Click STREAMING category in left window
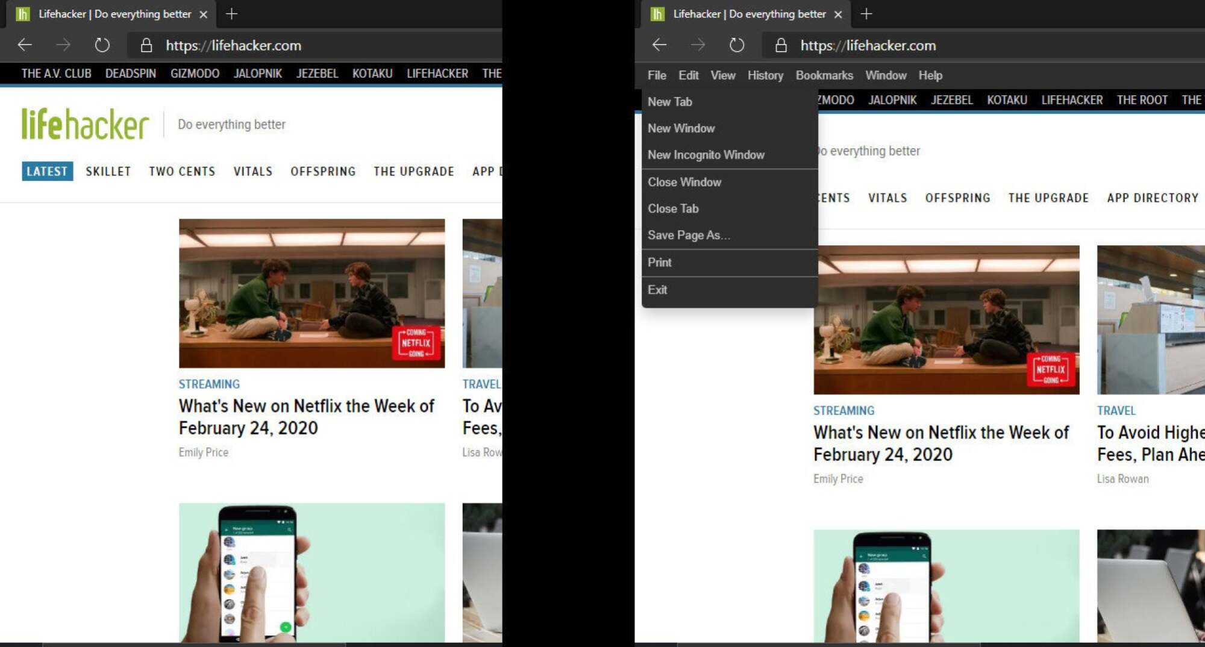1205x647 pixels. 209,384
